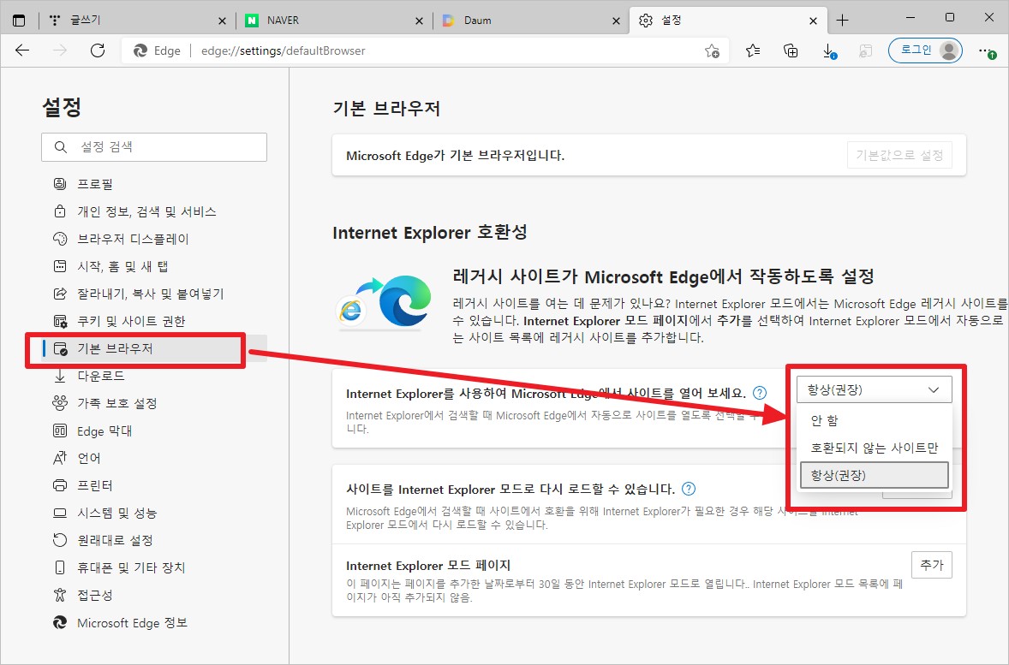Open Microsoft Edge 정보 section
Image resolution: width=1009 pixels, height=665 pixels.
154,622
